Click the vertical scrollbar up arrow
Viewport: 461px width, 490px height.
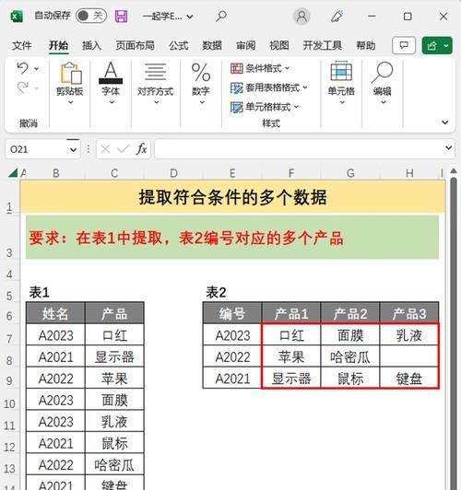[x=454, y=171]
